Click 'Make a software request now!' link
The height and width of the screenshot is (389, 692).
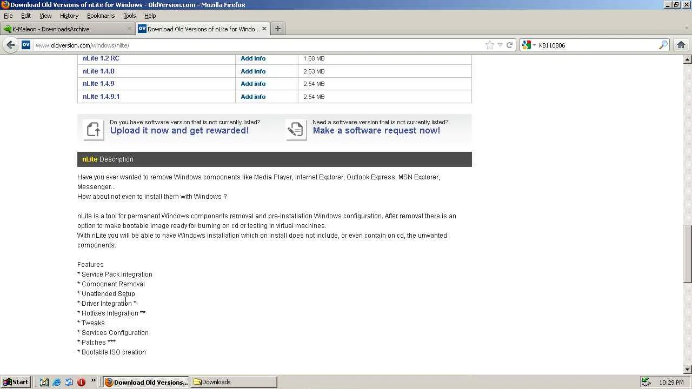376,131
